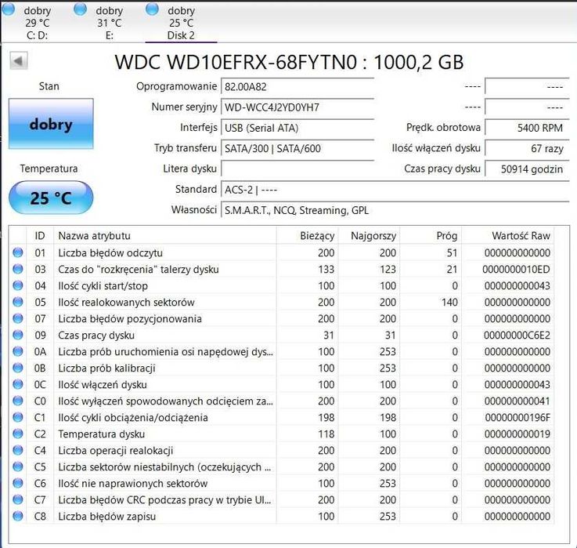Click raw value 0000000196F
The height and width of the screenshot is (548, 577).
pos(517,418)
